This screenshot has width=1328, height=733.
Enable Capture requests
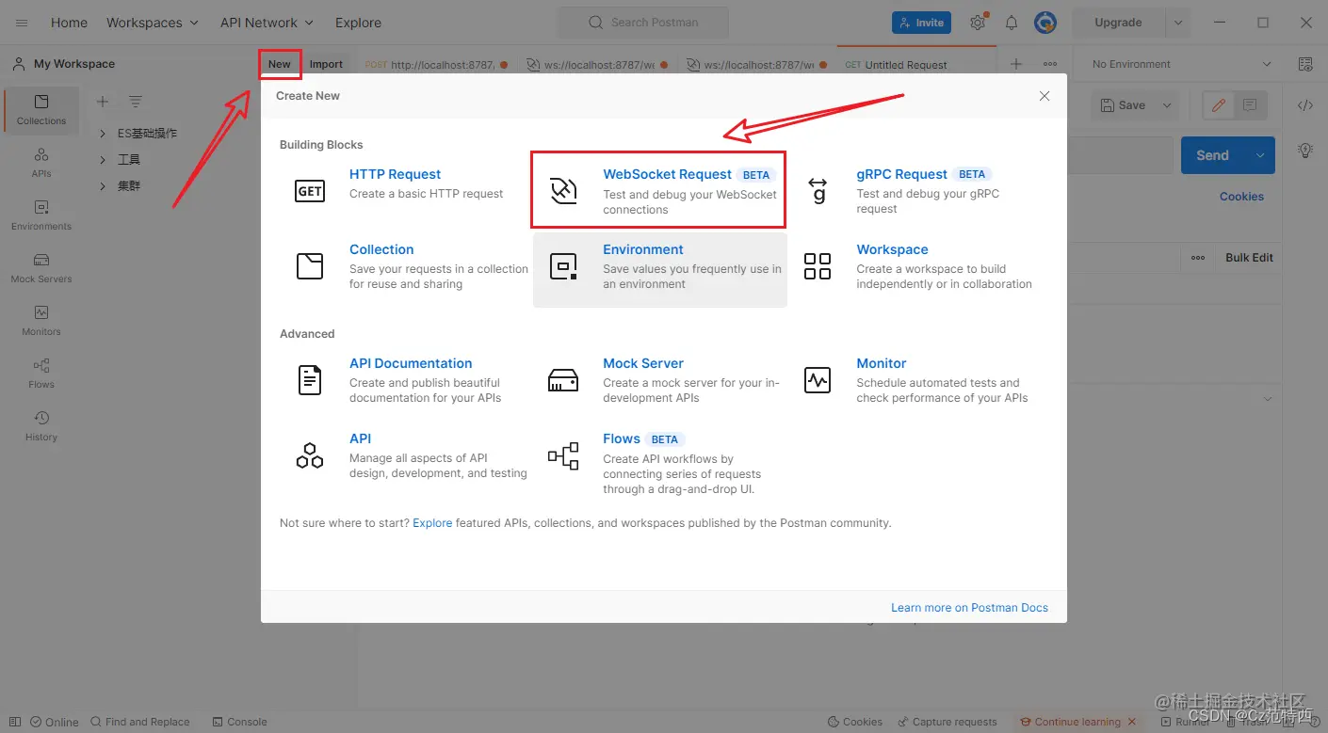click(947, 721)
